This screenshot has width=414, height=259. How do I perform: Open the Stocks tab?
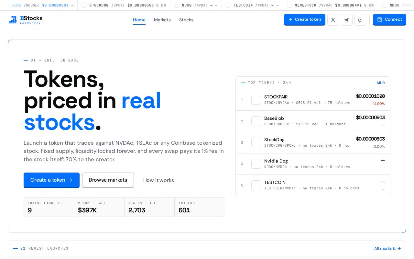[186, 20]
